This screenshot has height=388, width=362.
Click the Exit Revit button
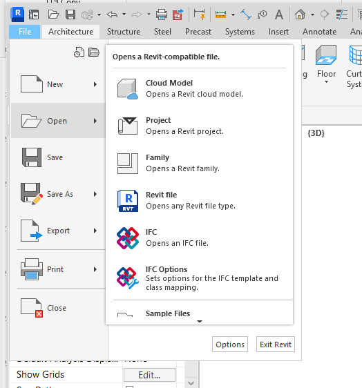[276, 345]
